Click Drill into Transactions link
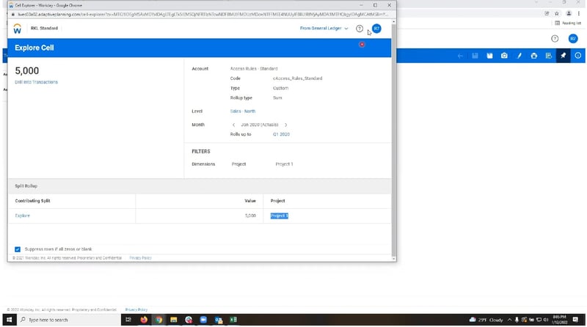The height and width of the screenshot is (327, 587). (36, 82)
